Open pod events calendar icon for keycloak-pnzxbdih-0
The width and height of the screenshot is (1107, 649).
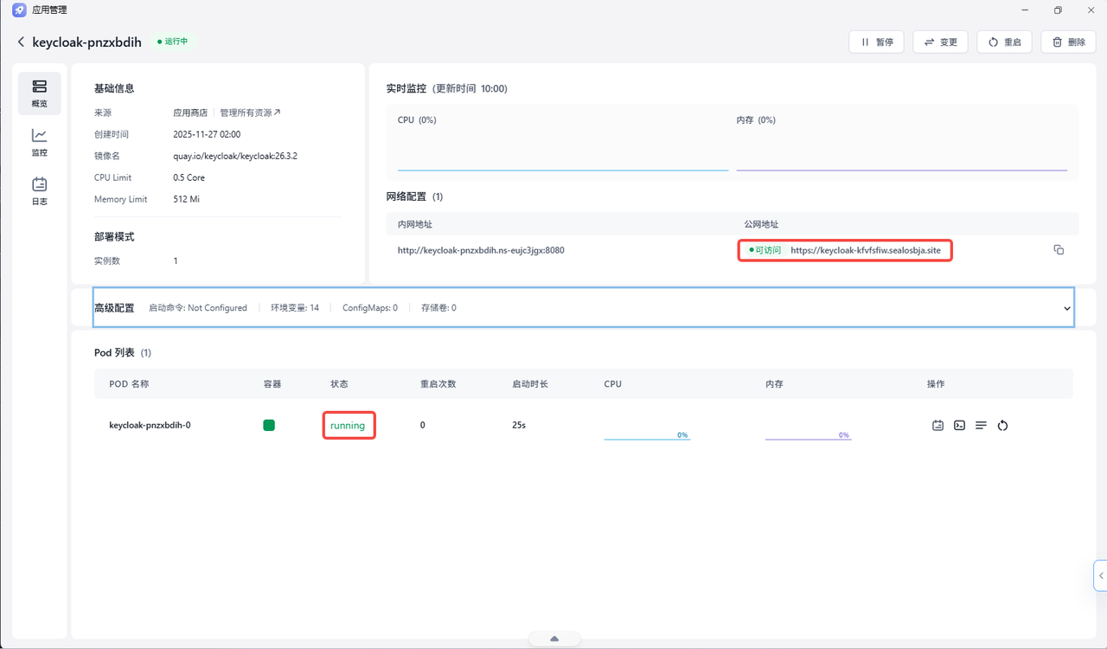pyautogui.click(x=937, y=425)
